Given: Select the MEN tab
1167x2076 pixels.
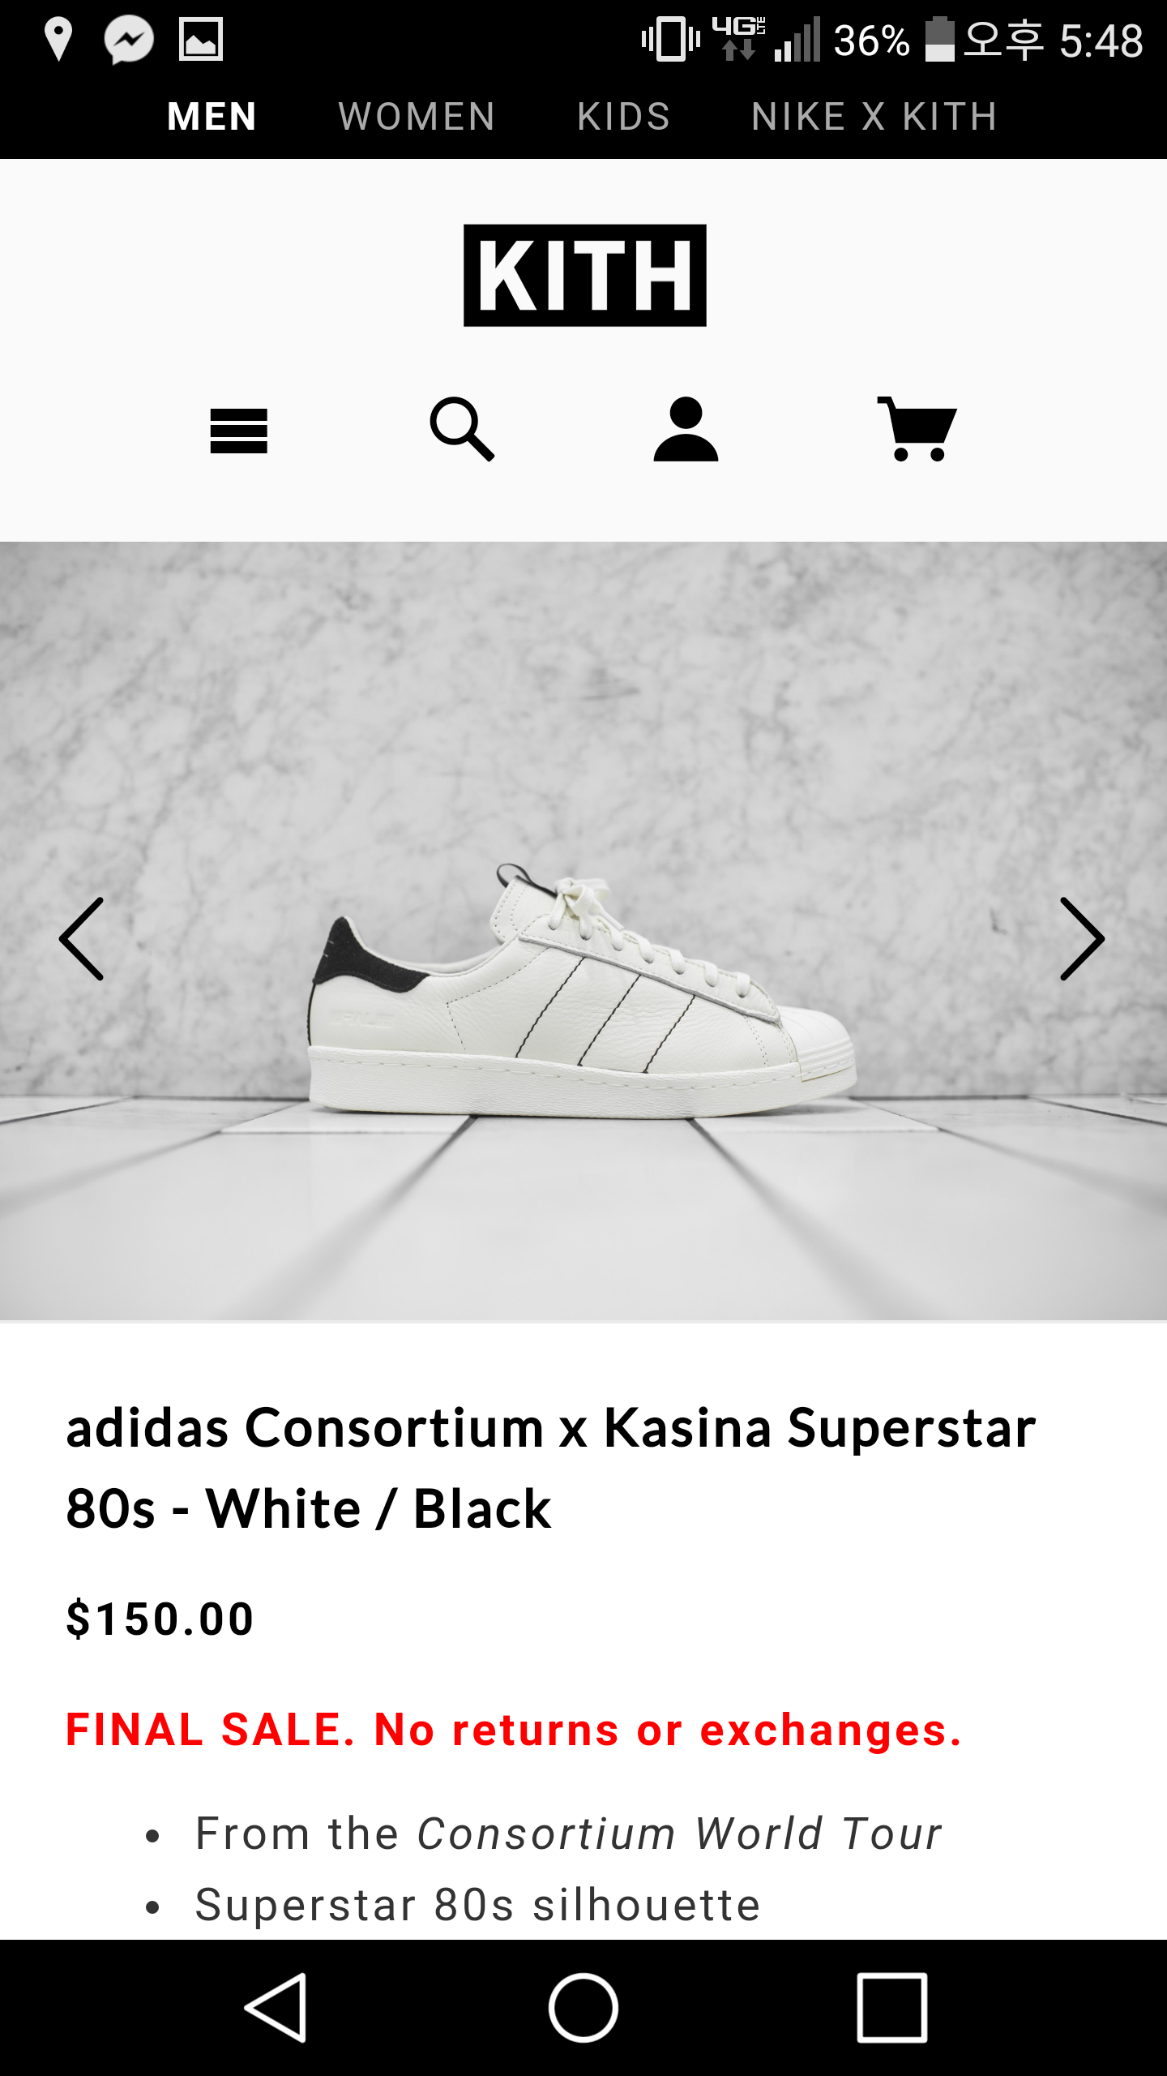Looking at the screenshot, I should click(212, 116).
